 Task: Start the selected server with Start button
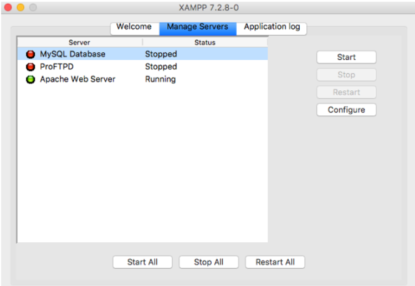point(346,57)
